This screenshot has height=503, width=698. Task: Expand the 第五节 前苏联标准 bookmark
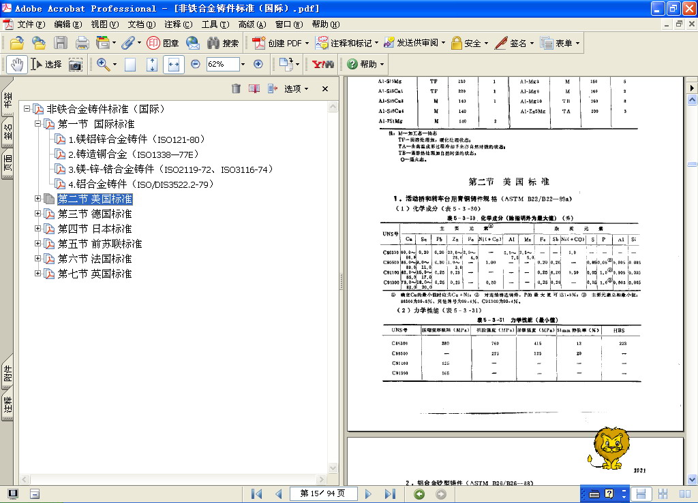[x=38, y=244]
